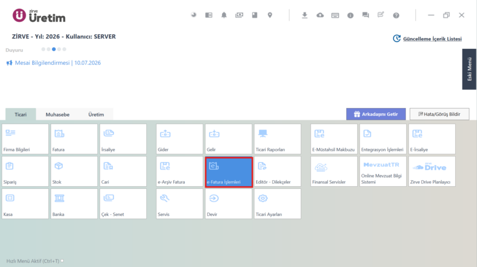477x267 pixels.
Task: Open the Sipariş tile
Action: [x=25, y=171]
